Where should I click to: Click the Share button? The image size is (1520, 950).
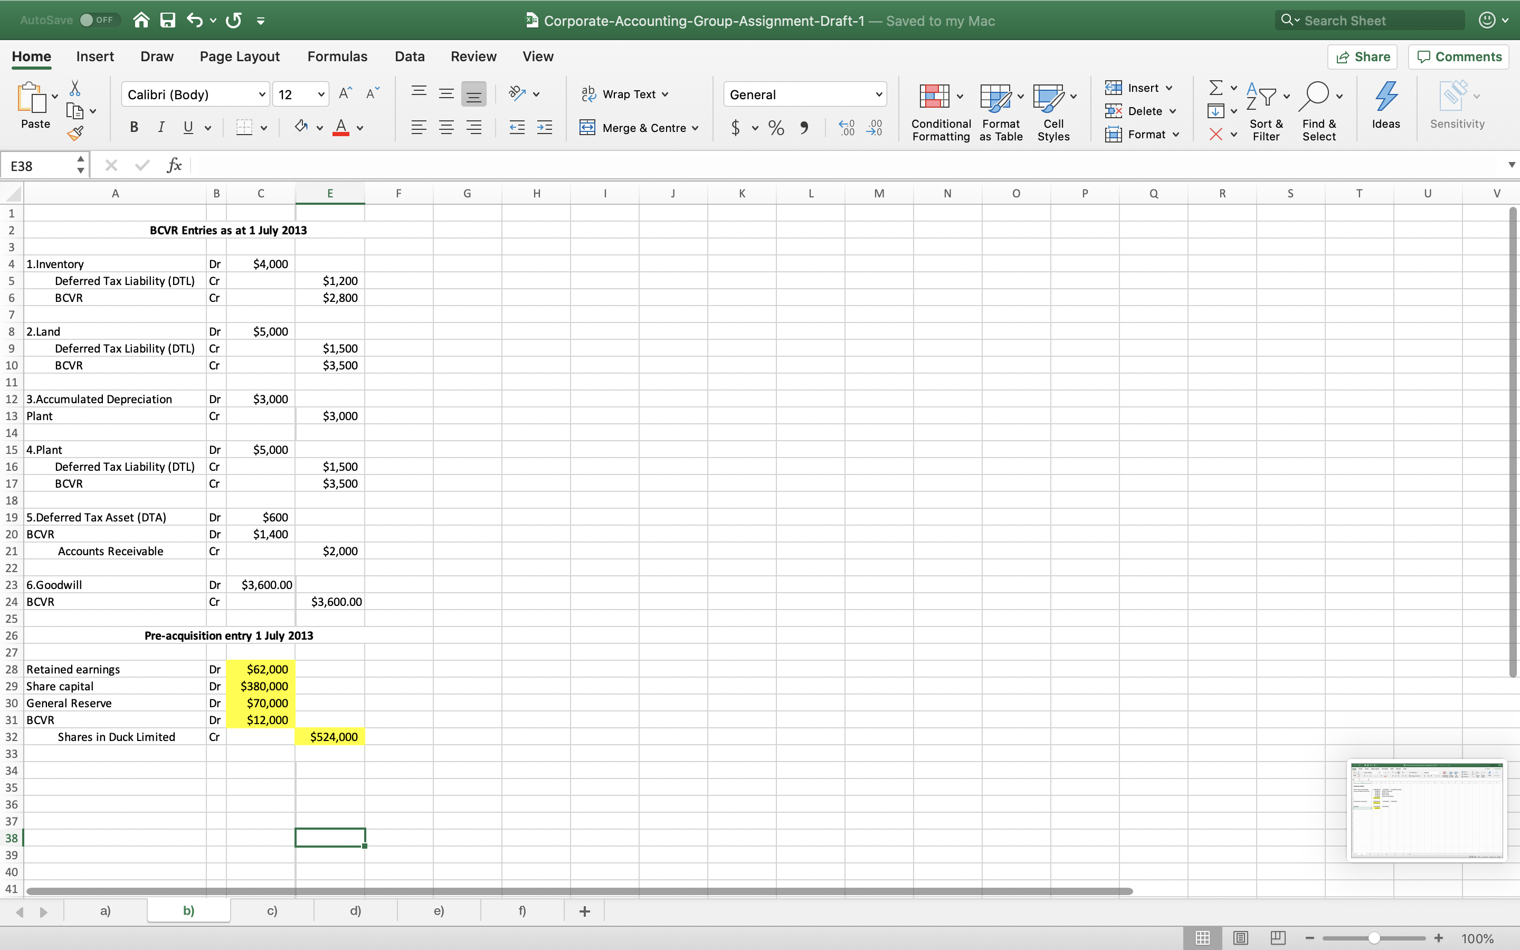coord(1363,56)
